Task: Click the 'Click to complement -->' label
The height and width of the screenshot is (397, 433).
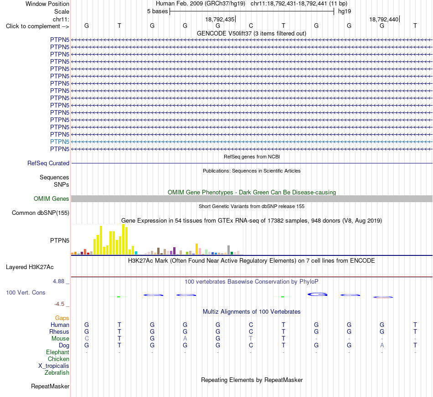Action: (x=37, y=26)
